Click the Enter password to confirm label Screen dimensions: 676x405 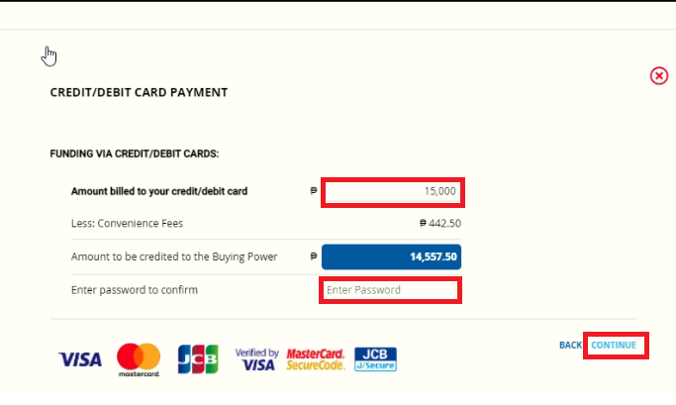(135, 290)
